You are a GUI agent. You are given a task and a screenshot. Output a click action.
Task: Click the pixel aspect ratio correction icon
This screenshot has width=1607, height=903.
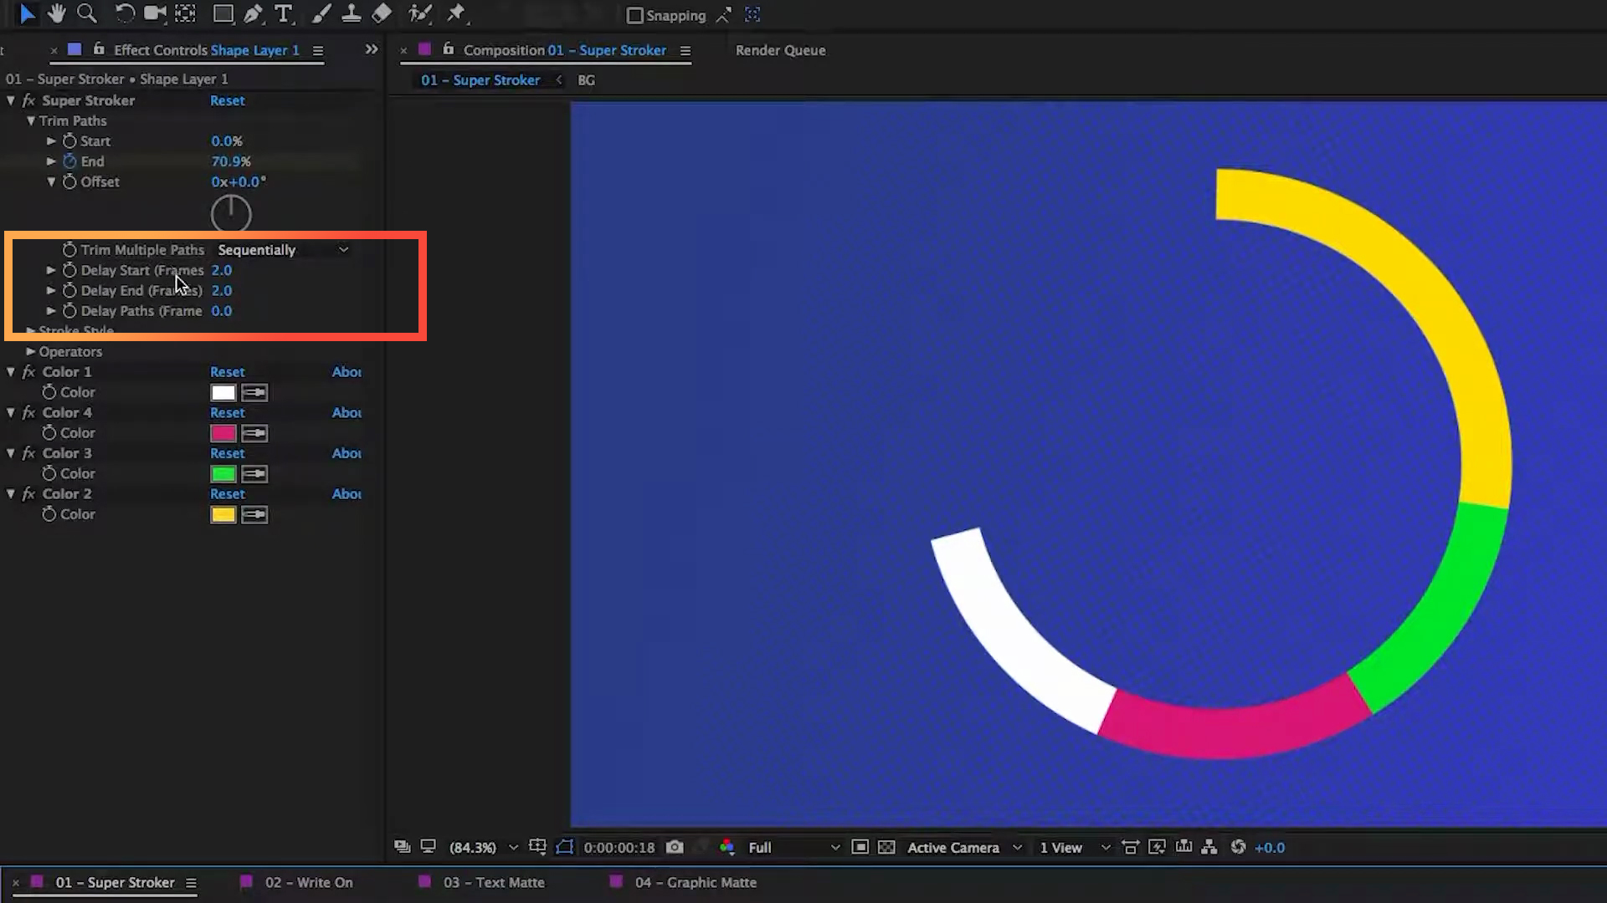[1130, 847]
